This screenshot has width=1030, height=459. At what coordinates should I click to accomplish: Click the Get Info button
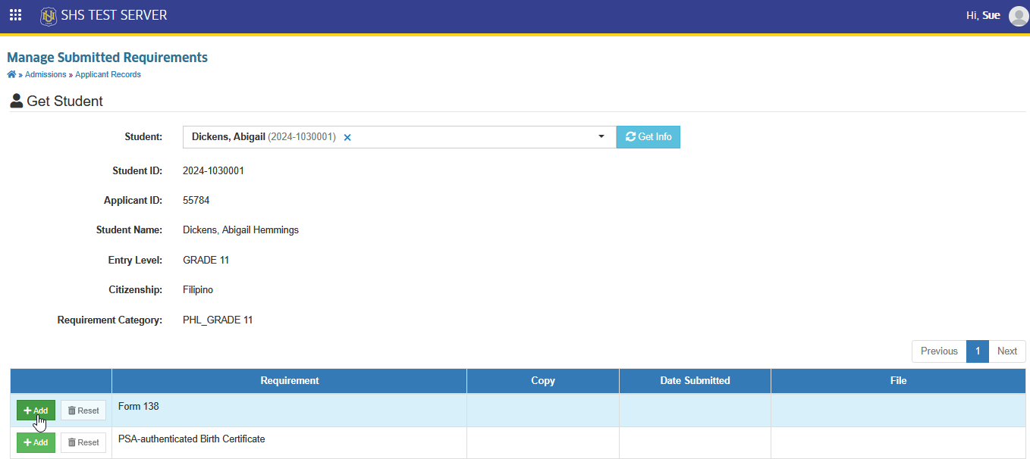[x=648, y=137]
